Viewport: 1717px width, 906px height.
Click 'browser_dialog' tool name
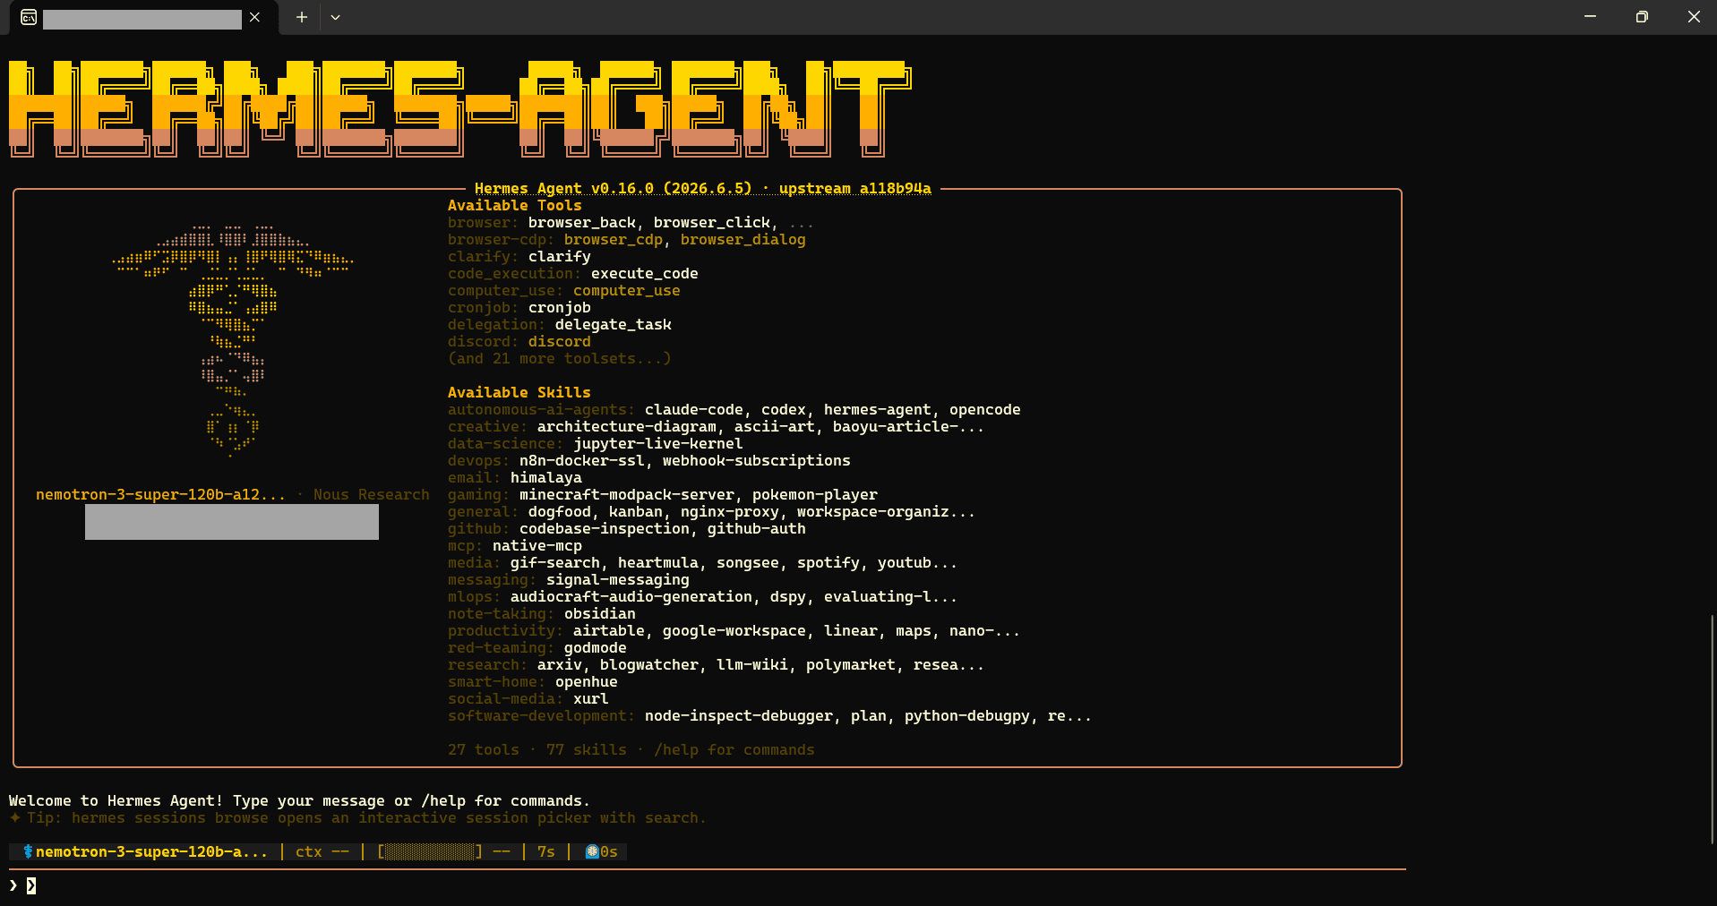pyautogui.click(x=743, y=239)
